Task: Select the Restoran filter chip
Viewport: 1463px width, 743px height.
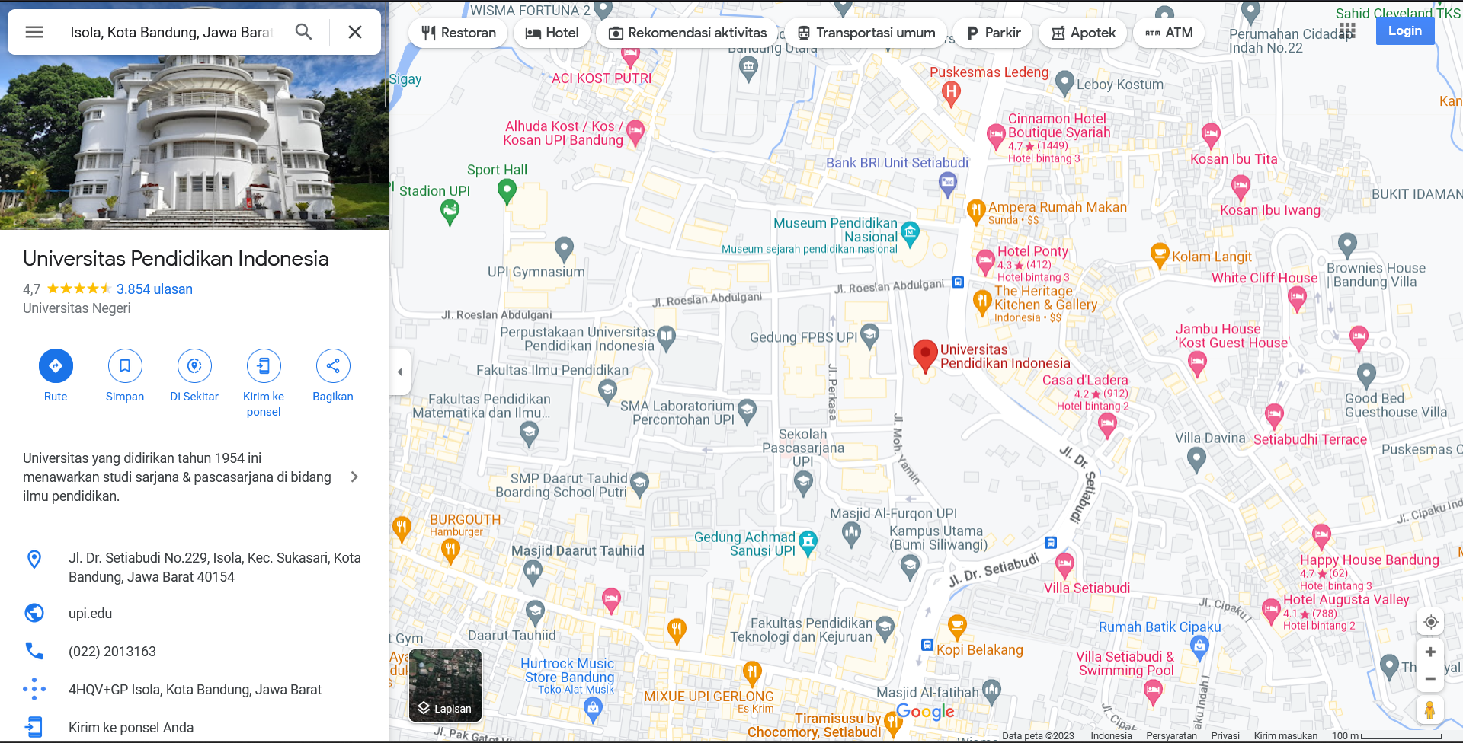Action: (458, 33)
